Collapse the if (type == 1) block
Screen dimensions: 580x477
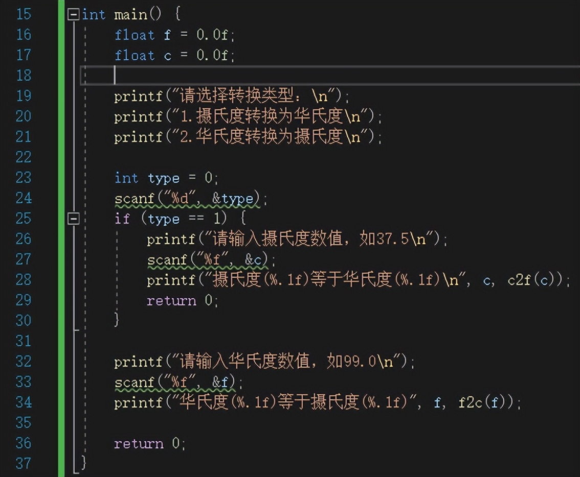point(74,219)
